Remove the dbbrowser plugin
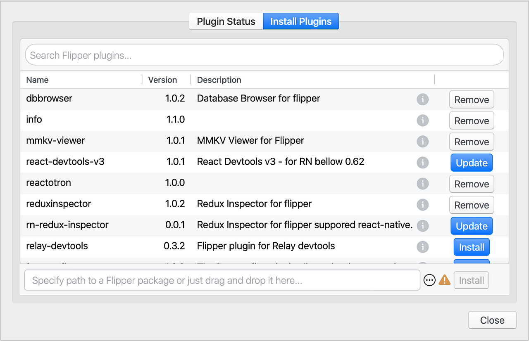The image size is (529, 341). 472,100
